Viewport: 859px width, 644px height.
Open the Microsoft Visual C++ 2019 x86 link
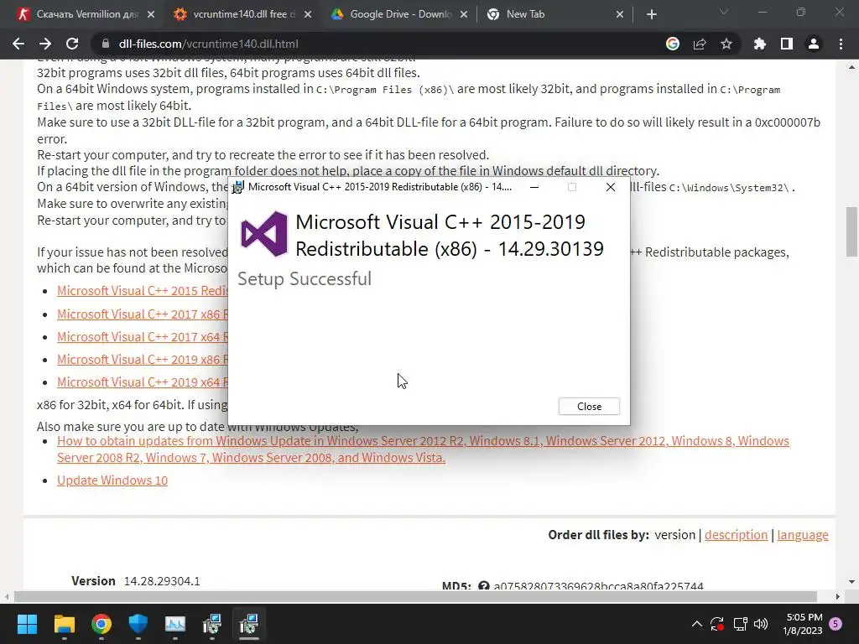pyautogui.click(x=143, y=359)
